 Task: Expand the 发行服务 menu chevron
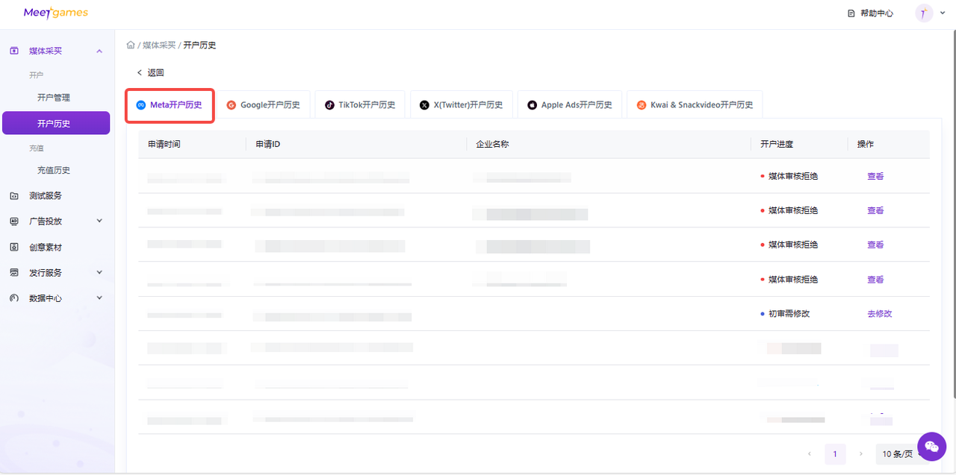tap(99, 273)
